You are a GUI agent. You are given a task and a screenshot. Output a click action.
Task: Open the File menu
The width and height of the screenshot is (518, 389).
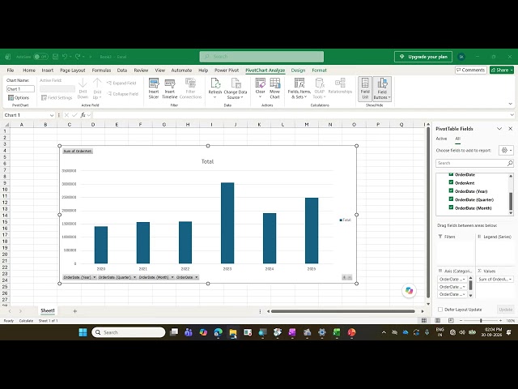click(11, 71)
